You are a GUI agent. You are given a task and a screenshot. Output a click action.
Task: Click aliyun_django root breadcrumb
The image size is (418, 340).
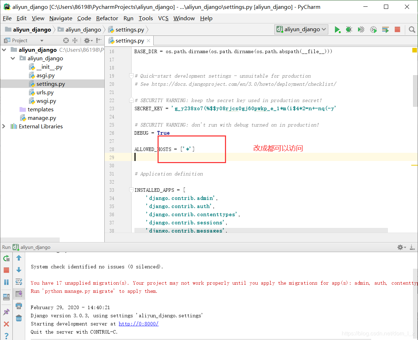click(x=28, y=29)
